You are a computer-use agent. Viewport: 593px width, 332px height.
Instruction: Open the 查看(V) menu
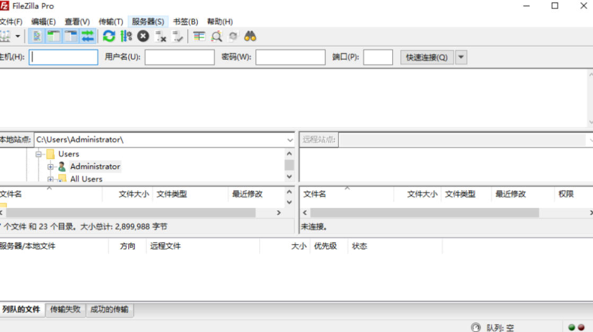[x=77, y=22]
